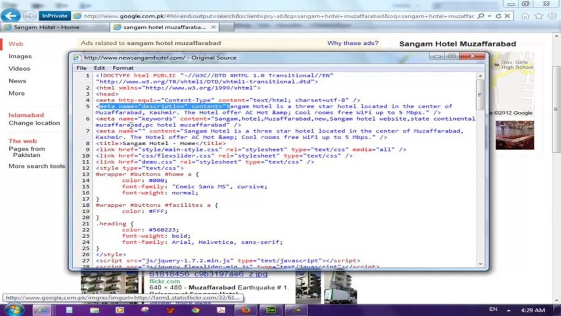Minimize the Original Source window

point(437,56)
